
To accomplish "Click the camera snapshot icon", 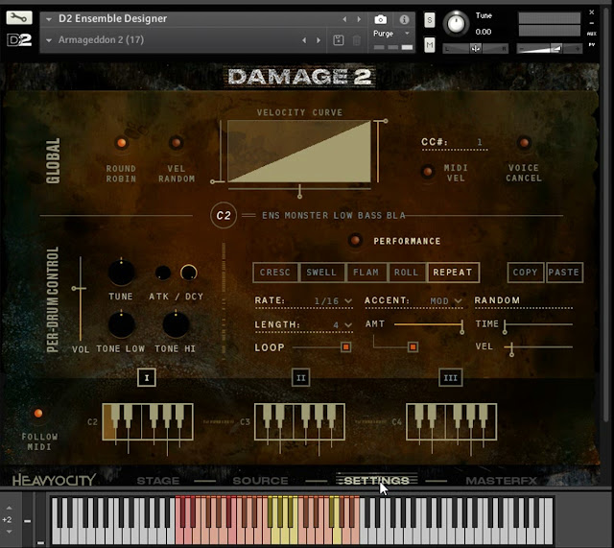I will coord(380,19).
